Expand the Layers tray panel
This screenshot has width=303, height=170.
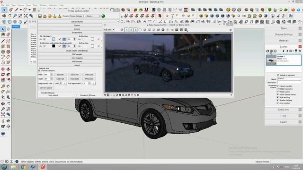tap(283, 122)
